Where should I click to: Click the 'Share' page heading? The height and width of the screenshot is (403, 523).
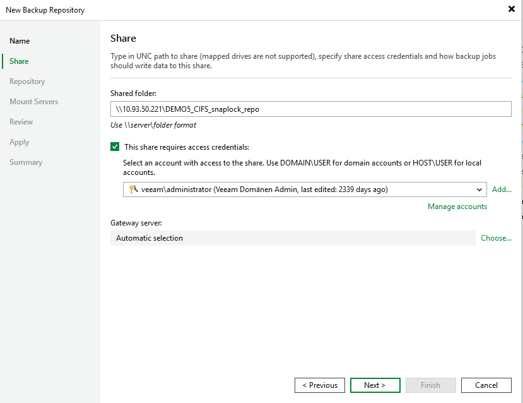pos(123,39)
